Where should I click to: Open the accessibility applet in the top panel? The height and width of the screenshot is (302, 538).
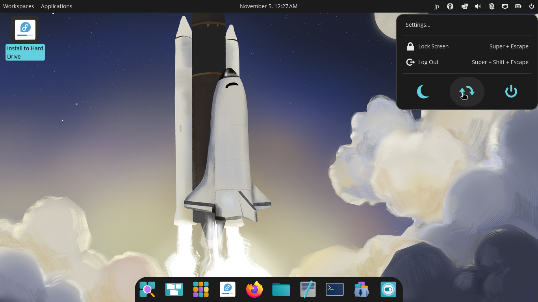click(450, 6)
